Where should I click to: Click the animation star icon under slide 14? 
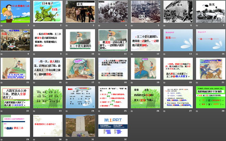tap(197, 54)
